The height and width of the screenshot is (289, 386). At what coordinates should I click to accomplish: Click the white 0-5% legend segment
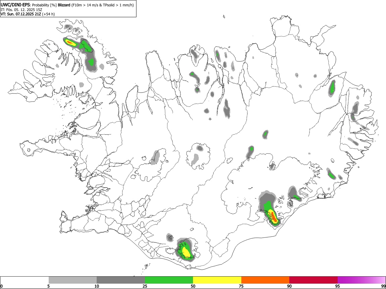click(x=25, y=280)
